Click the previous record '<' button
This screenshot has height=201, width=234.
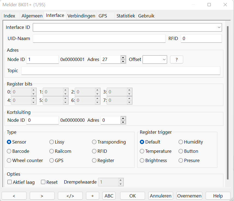click(14, 196)
